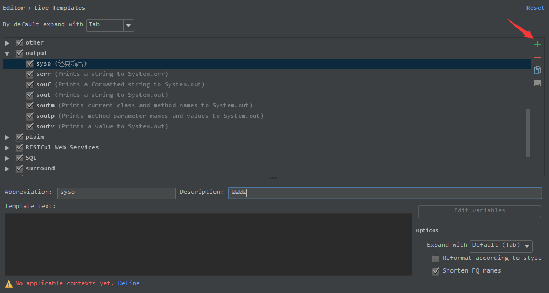The image size is (549, 293).
Task: Click the green plus add template icon
Action: coord(537,44)
